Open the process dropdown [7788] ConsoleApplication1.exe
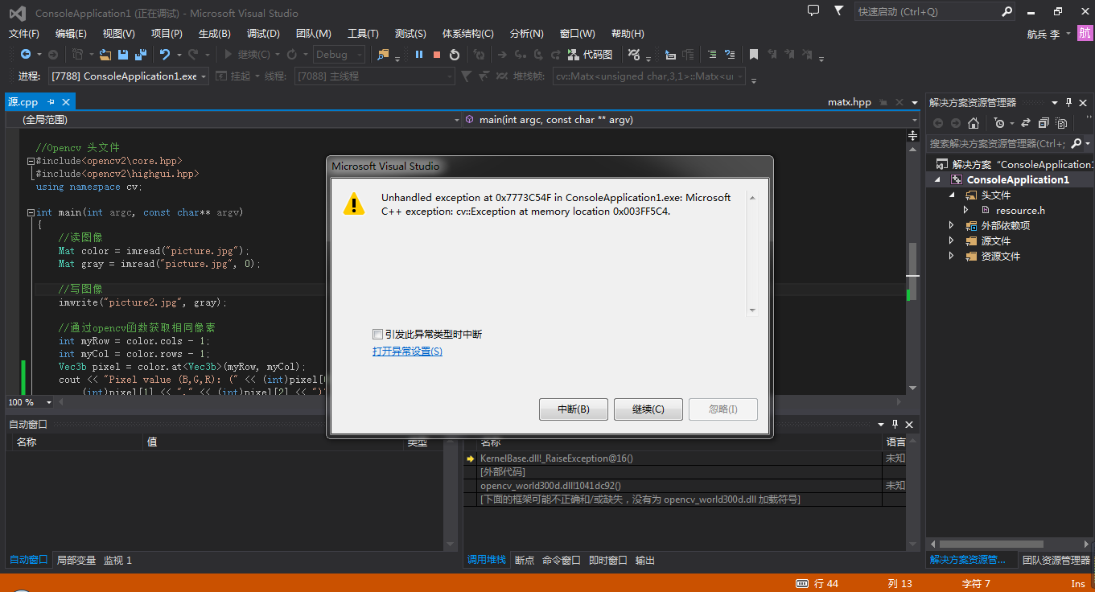The height and width of the screenshot is (592, 1095). (x=128, y=76)
